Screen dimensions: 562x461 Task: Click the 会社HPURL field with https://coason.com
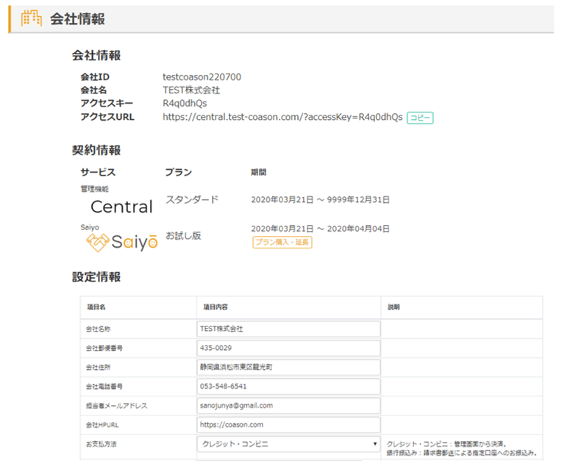pos(288,424)
